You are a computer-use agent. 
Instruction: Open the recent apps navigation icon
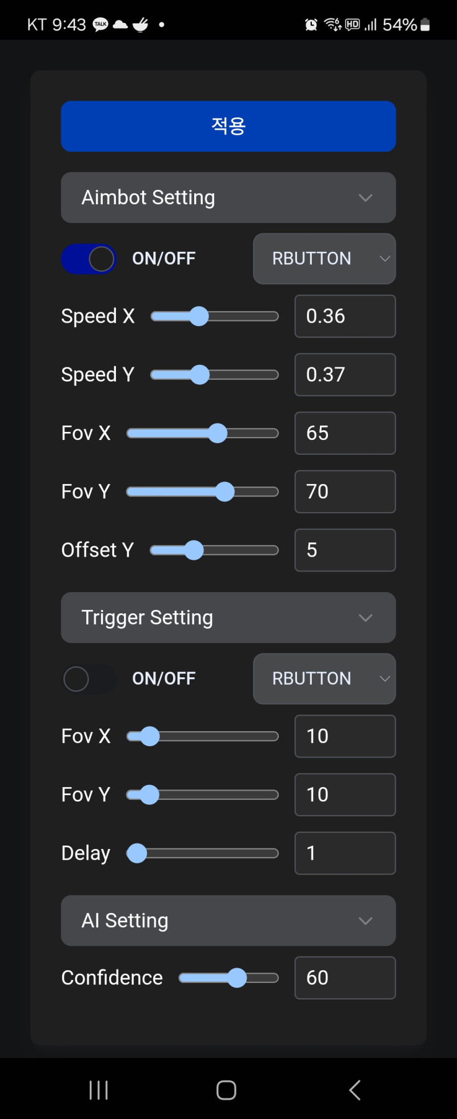(x=99, y=1090)
